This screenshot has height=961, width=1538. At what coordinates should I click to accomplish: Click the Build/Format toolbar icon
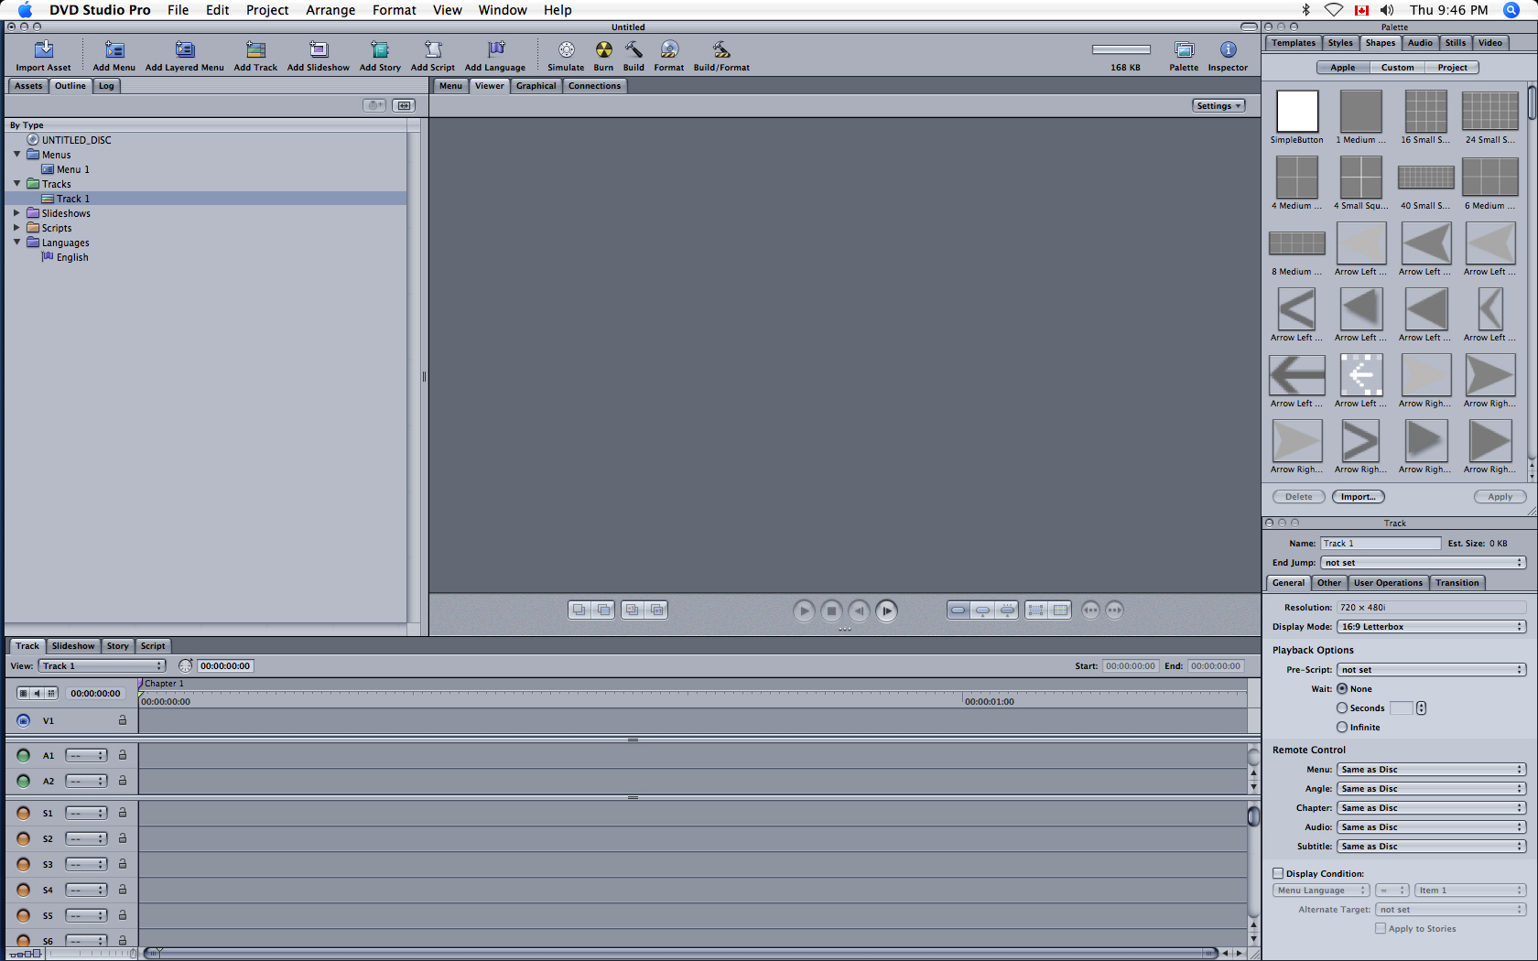tap(721, 49)
